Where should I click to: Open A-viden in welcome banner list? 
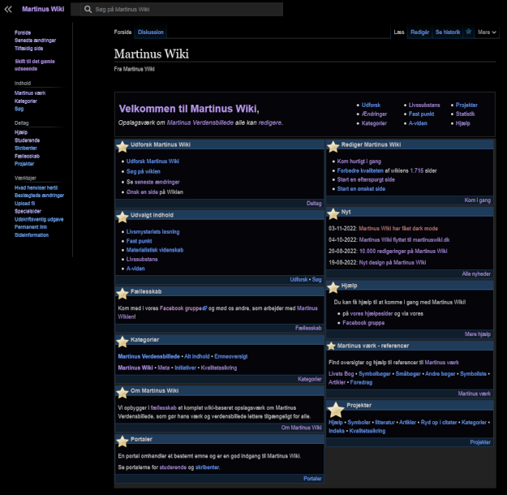418,123
